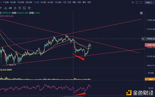
Task: Select the 1小时 timeframe tab
Action: (x=36, y=2)
